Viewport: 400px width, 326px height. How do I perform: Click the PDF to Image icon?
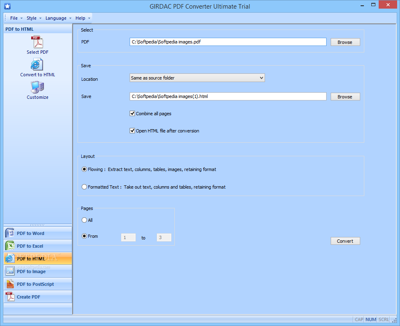10,271
